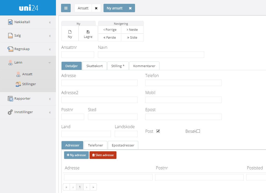Image resolution: width=266 pixels, height=193 pixels.
Task: Switch to the Skattekort tab
Action: [94, 66]
